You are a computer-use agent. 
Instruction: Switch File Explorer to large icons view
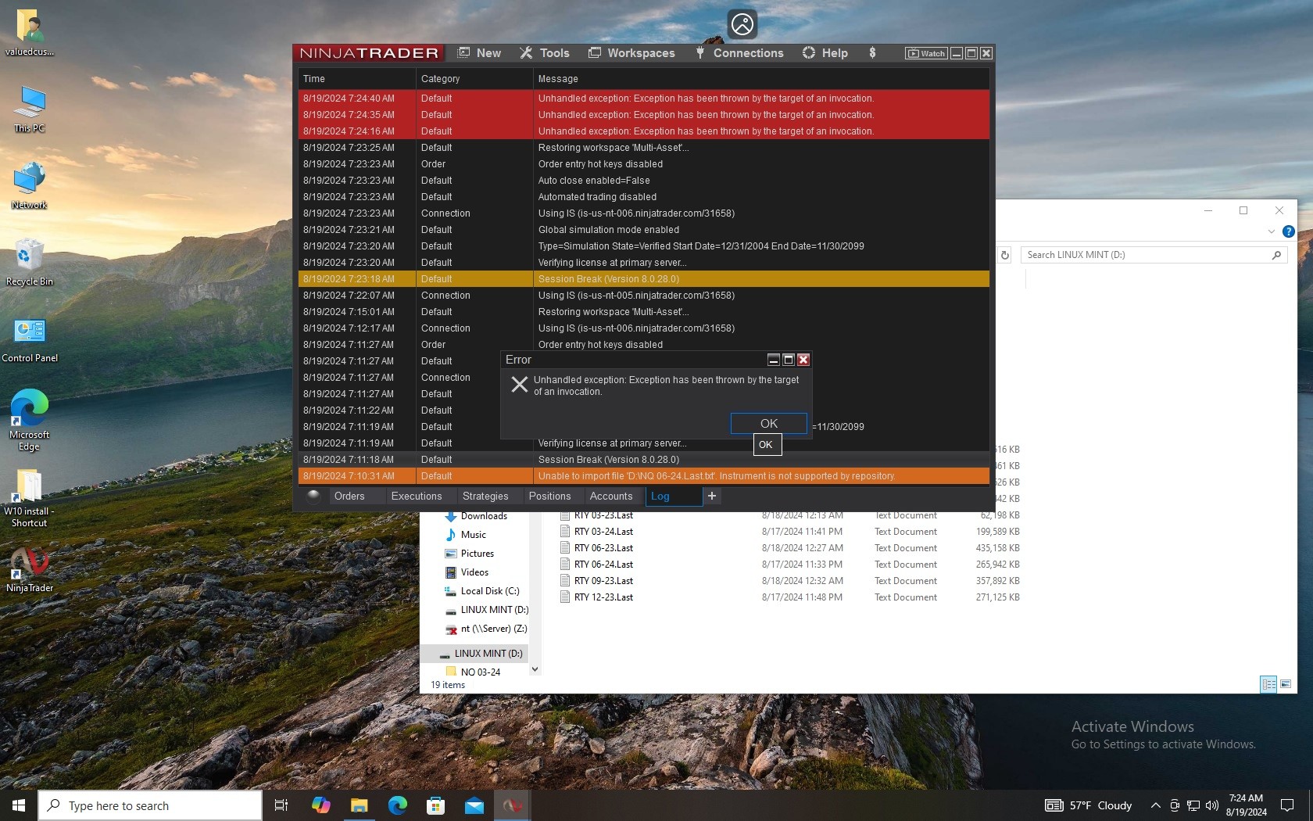1286,684
